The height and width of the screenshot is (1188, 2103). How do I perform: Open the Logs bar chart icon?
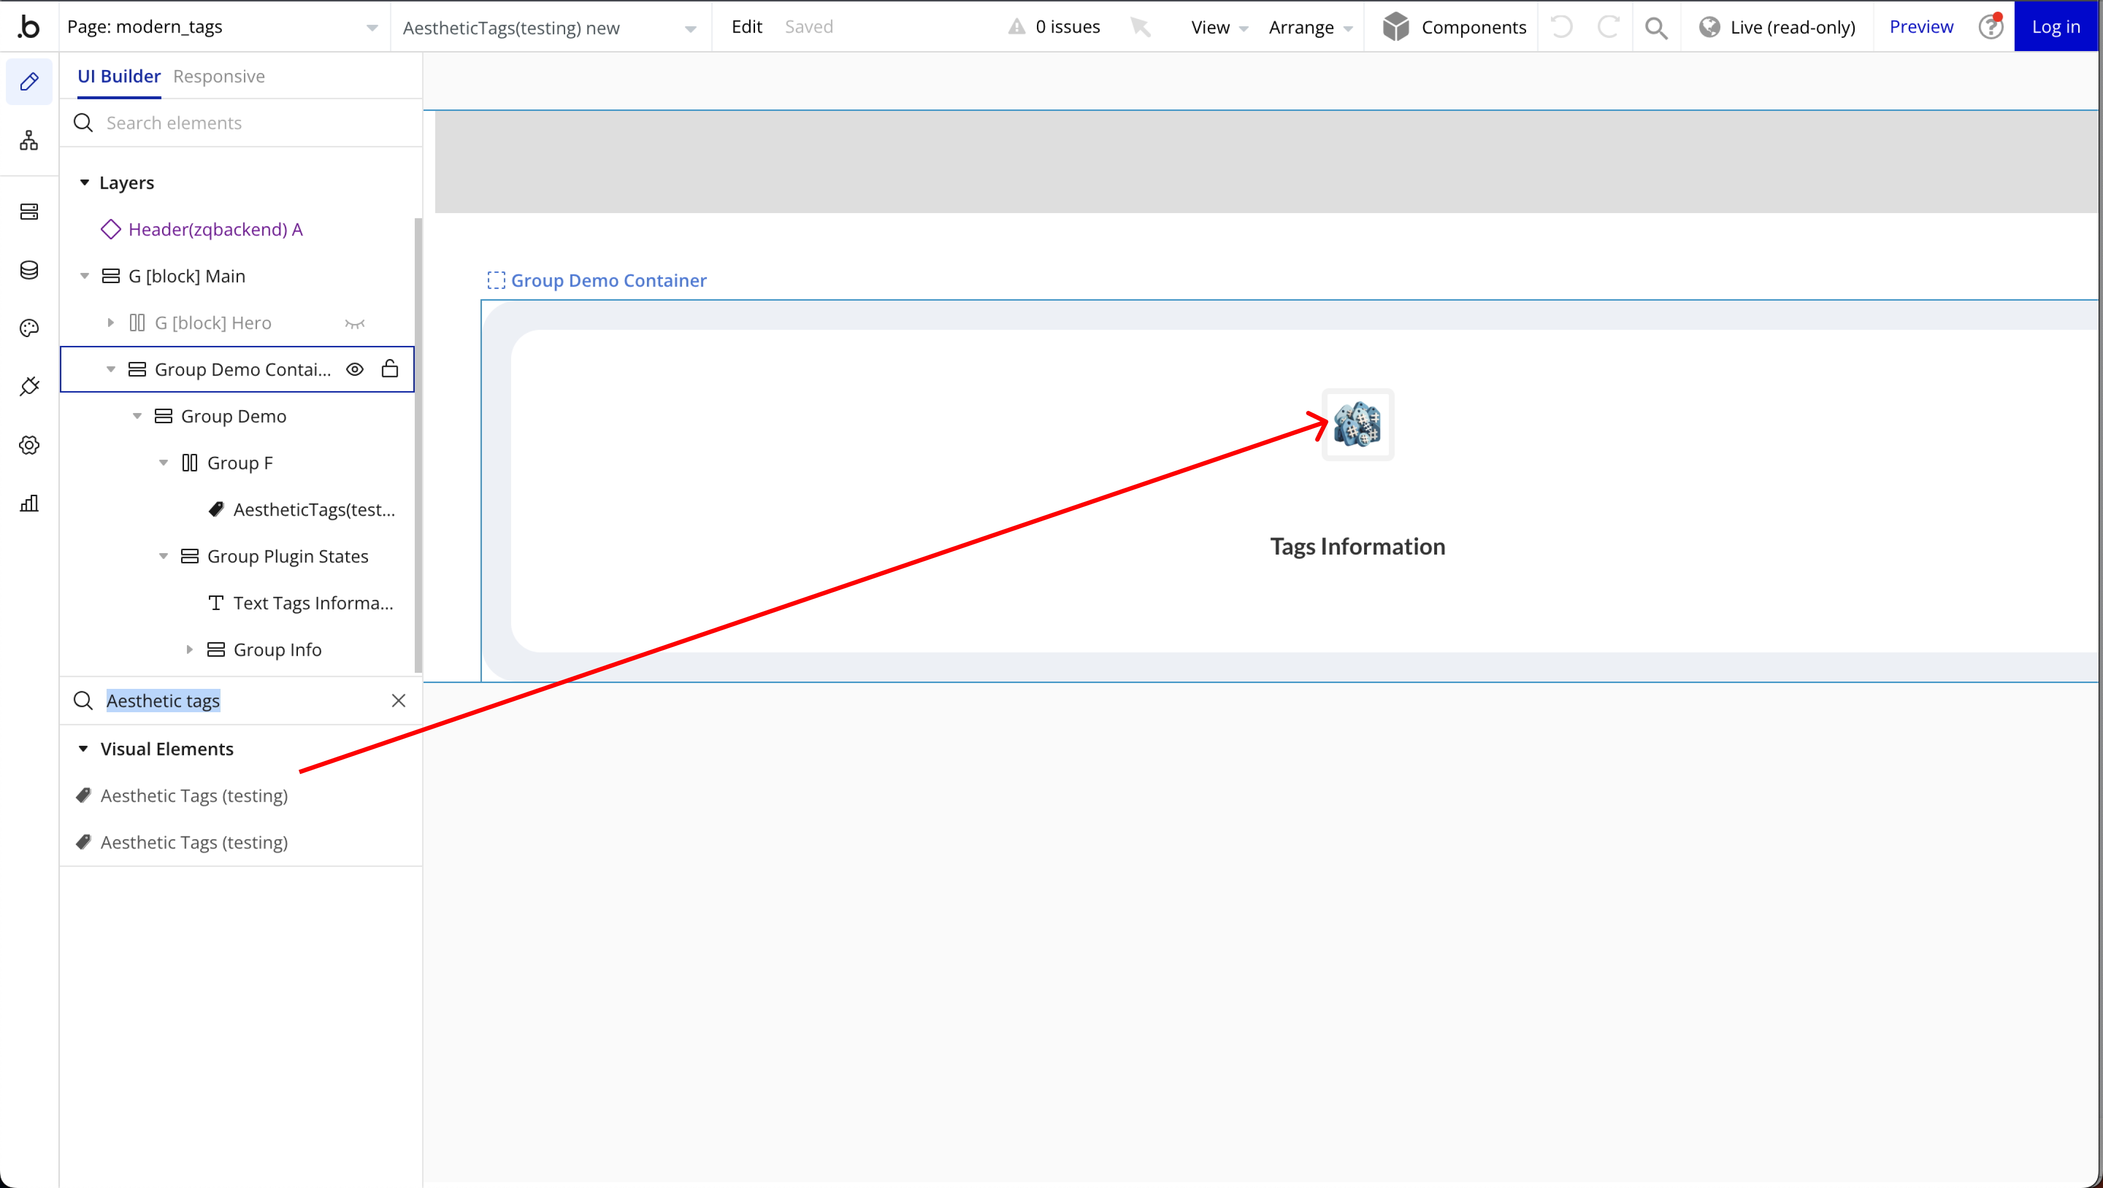tap(29, 503)
